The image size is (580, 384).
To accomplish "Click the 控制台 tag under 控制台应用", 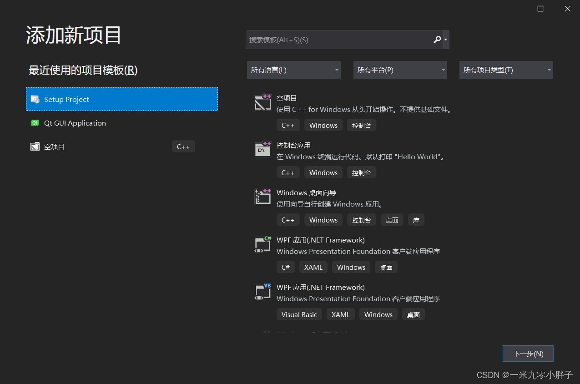I will [362, 172].
